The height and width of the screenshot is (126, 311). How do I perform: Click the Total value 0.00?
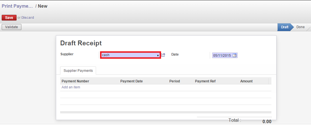coord(267,121)
